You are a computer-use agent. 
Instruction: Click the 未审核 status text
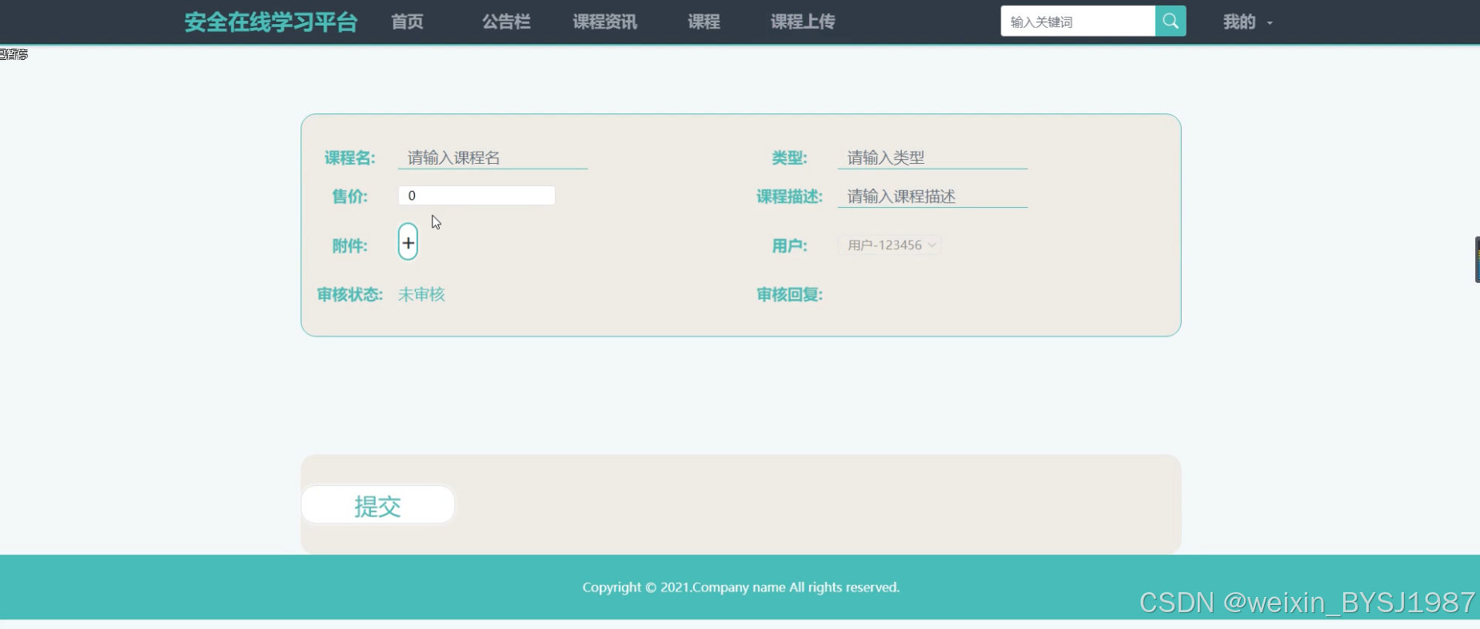pyautogui.click(x=421, y=295)
